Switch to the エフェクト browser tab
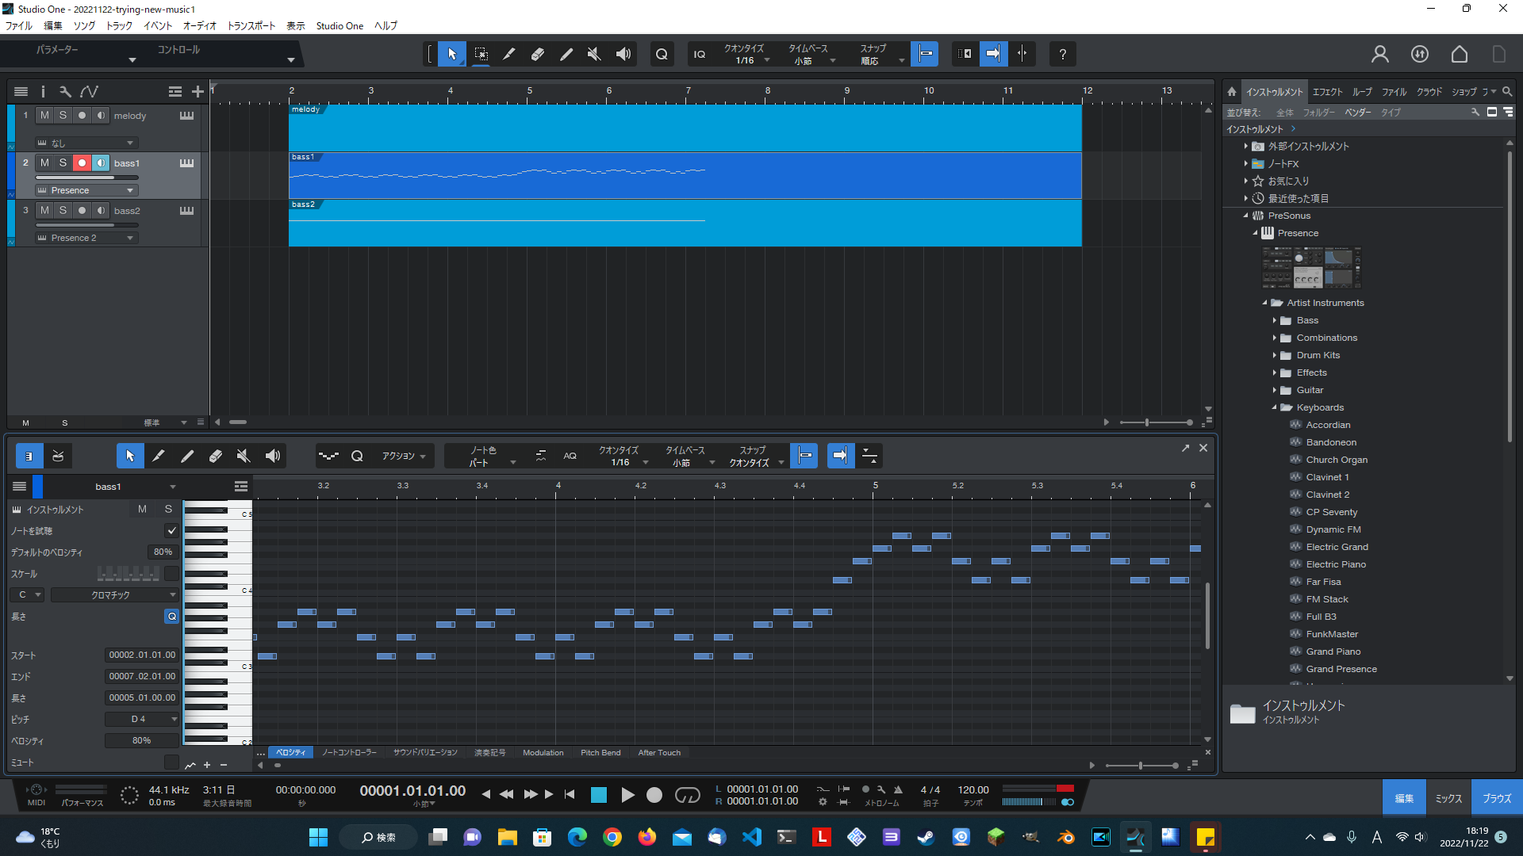The width and height of the screenshot is (1523, 856). [x=1328, y=91]
